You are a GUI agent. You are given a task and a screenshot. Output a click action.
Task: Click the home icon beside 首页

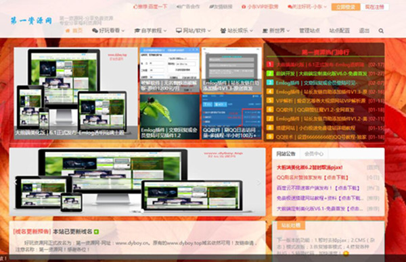tap(68, 30)
